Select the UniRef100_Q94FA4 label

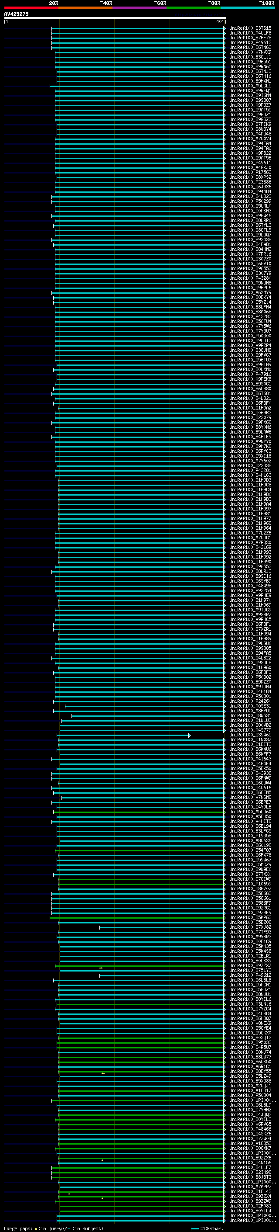click(x=250, y=143)
